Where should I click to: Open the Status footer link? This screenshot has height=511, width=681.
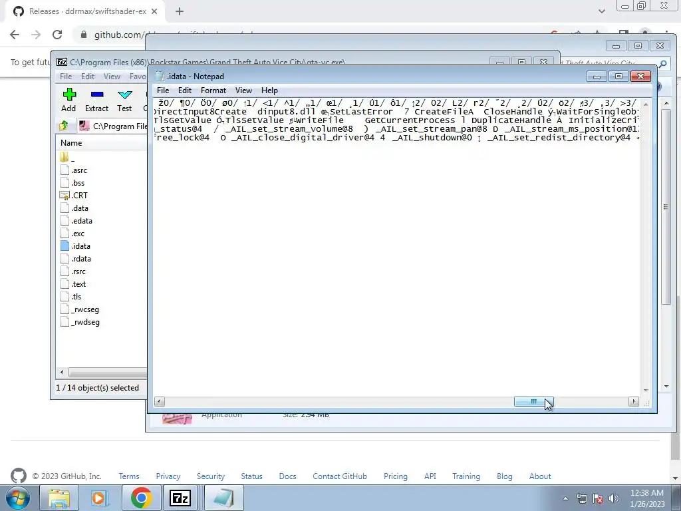click(x=252, y=476)
